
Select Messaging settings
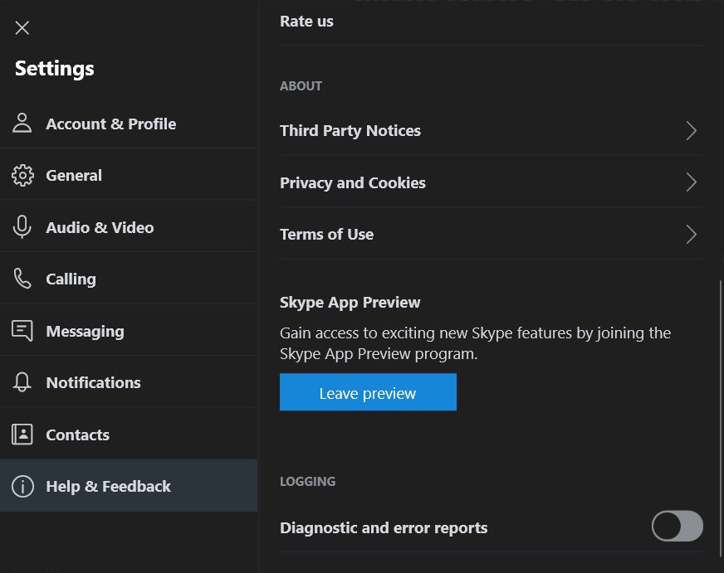[129, 331]
